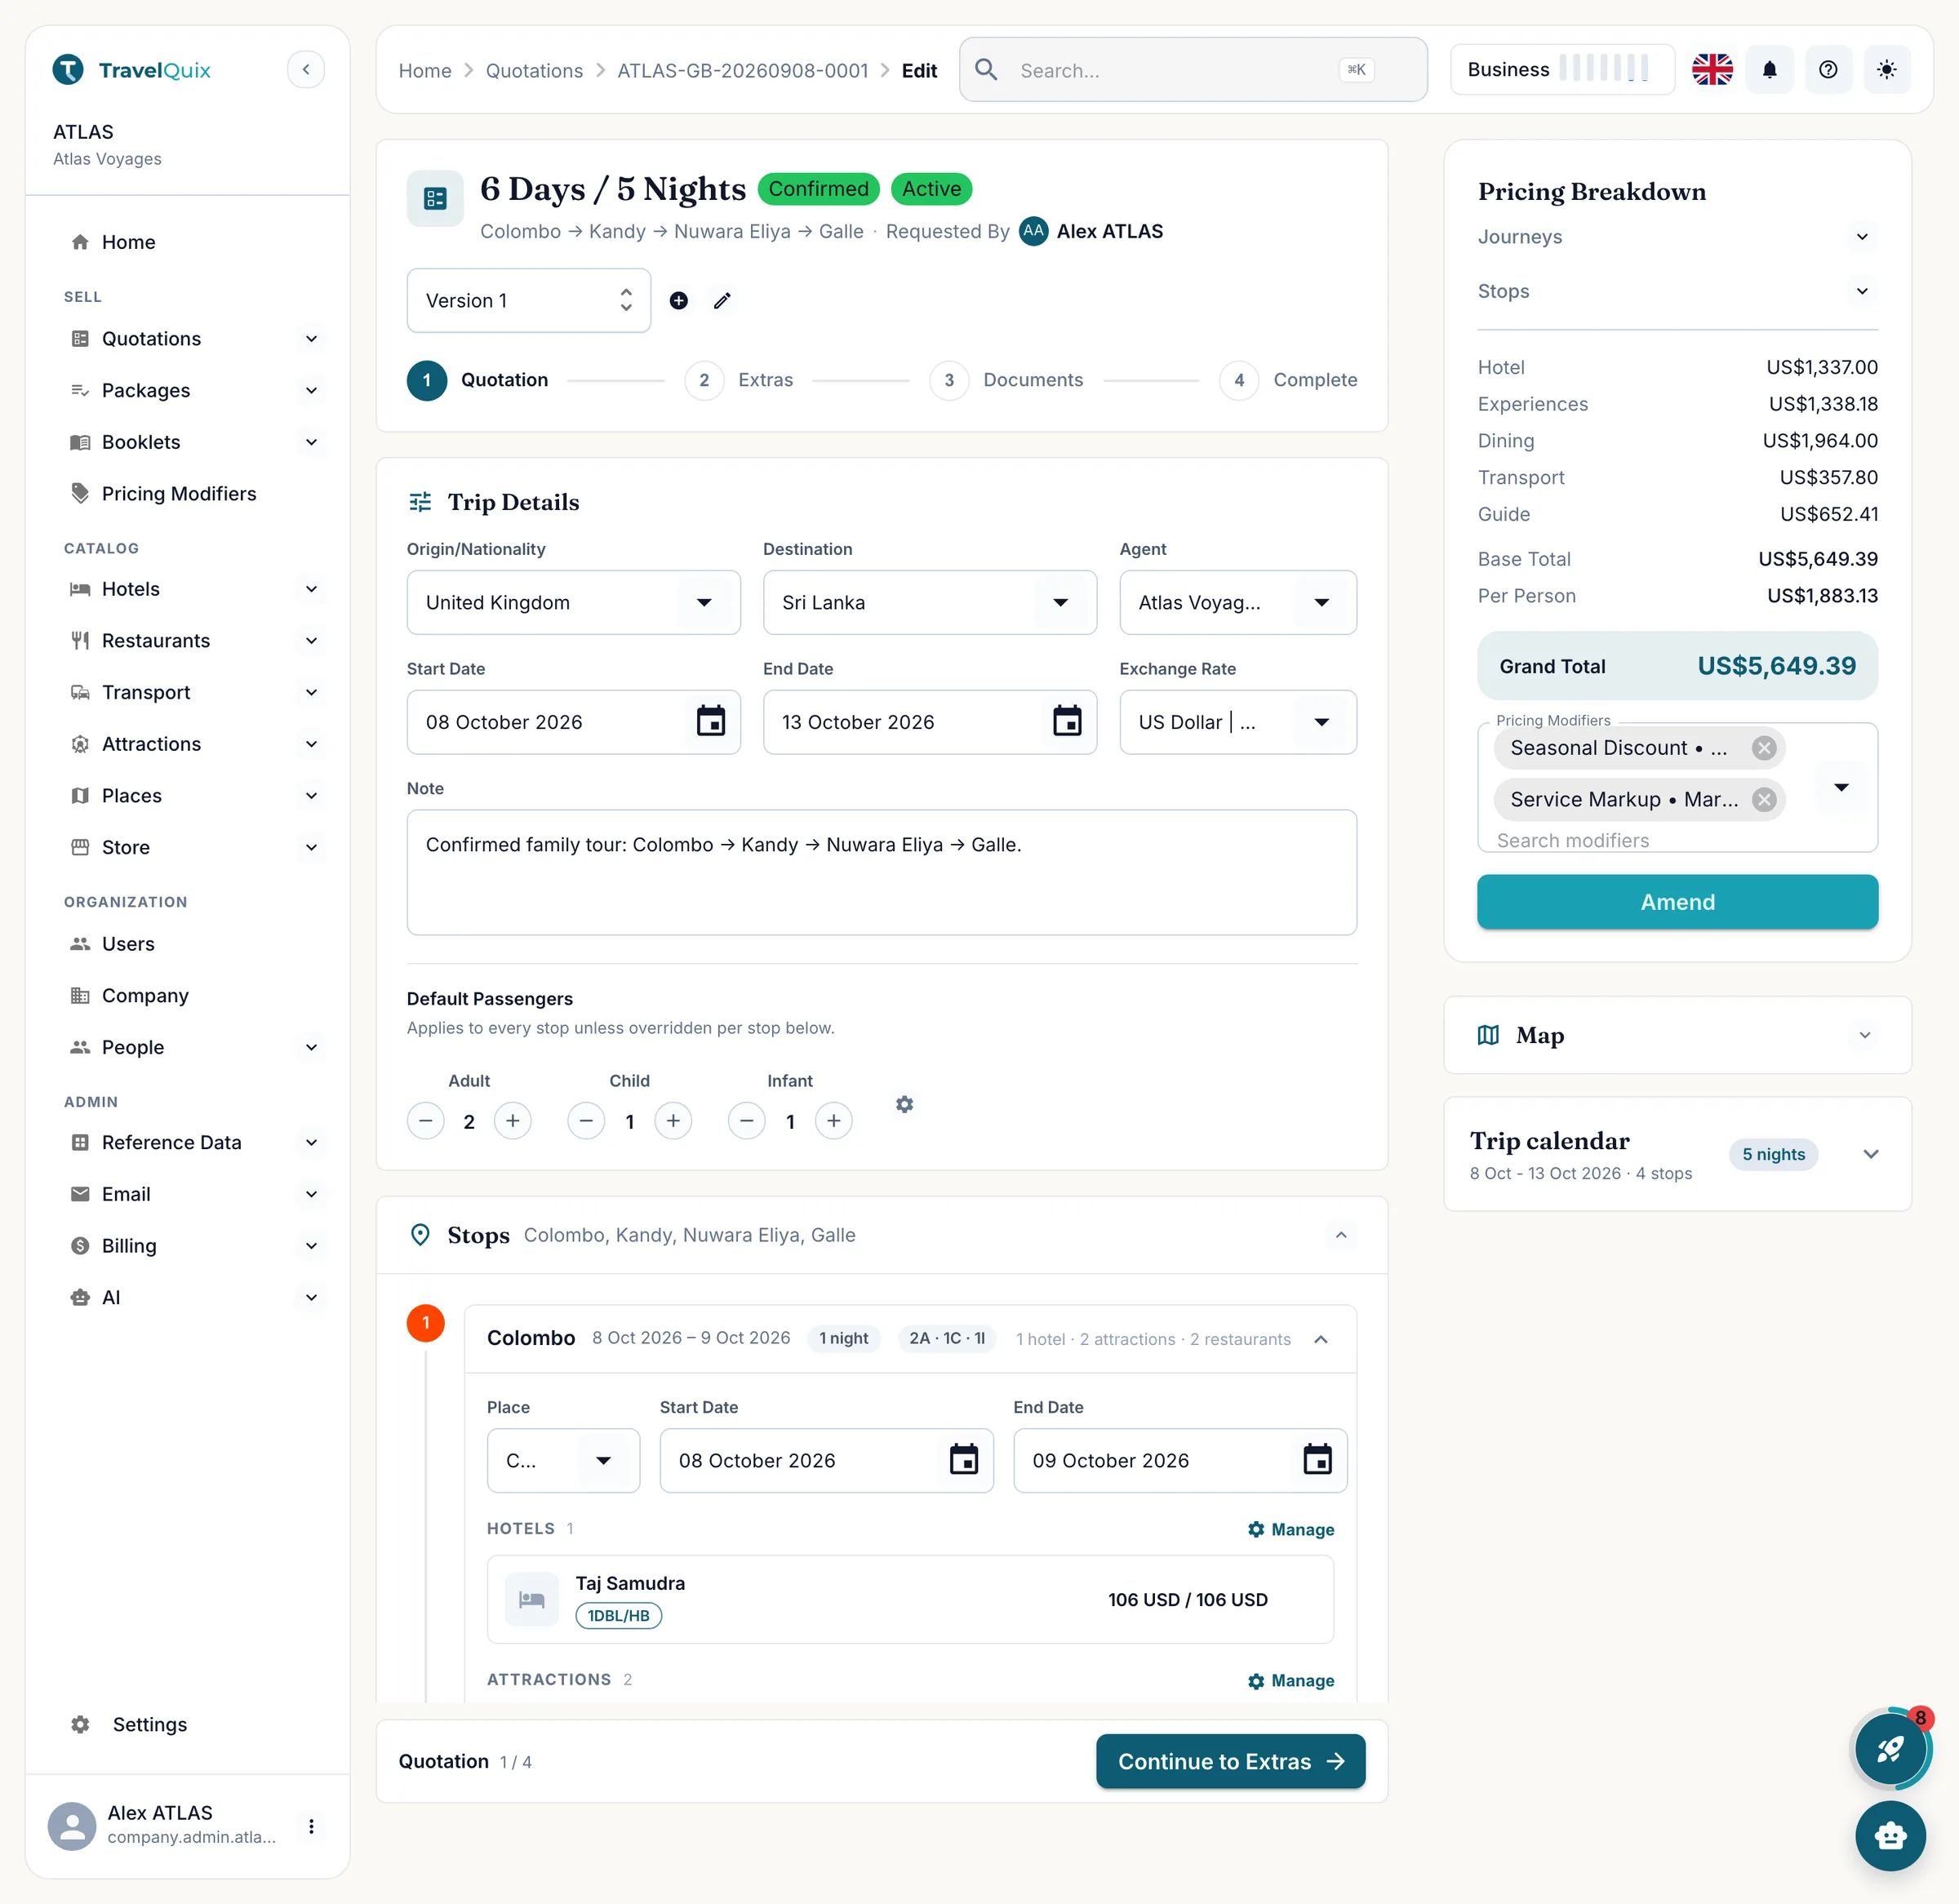
Task: Increase Infant passenger count
Action: point(834,1121)
